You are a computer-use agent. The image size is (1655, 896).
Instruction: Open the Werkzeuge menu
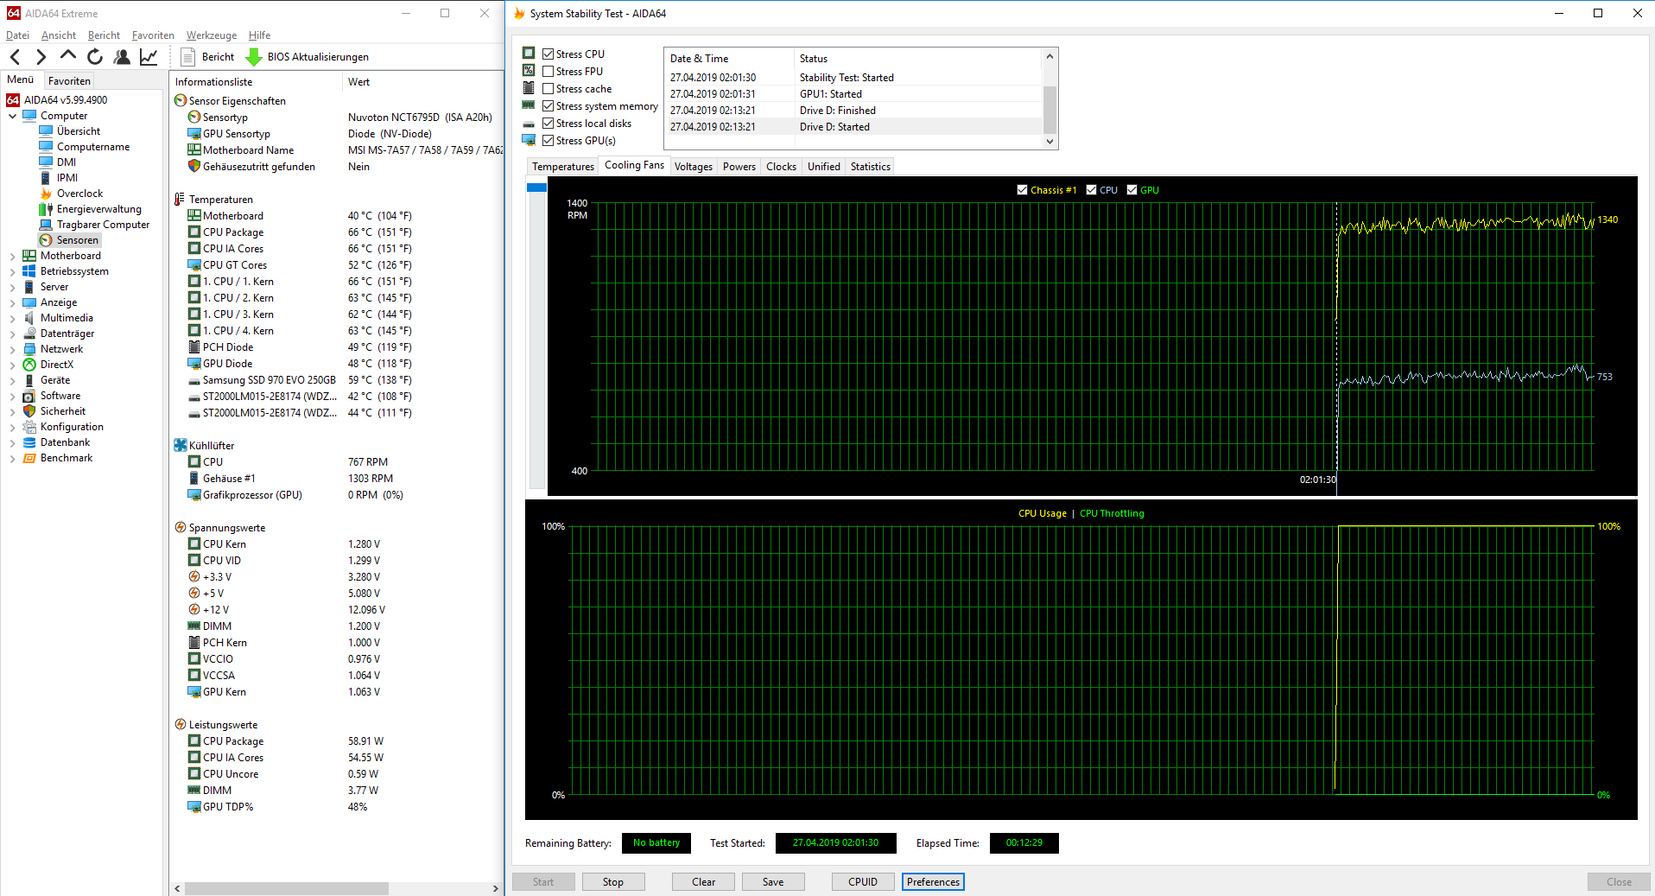pos(212,35)
